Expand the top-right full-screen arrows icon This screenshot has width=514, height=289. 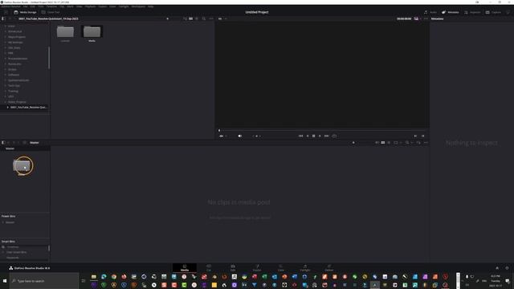click(x=508, y=12)
